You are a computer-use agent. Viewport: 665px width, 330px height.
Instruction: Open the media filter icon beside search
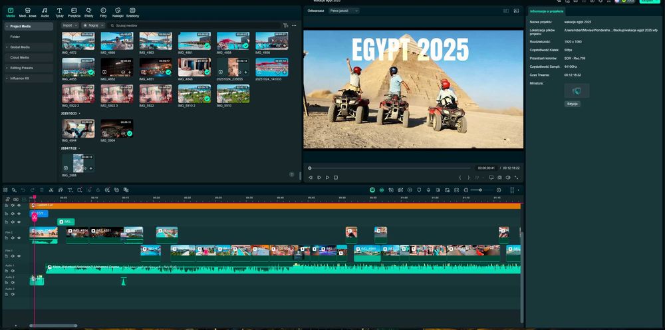[285, 25]
